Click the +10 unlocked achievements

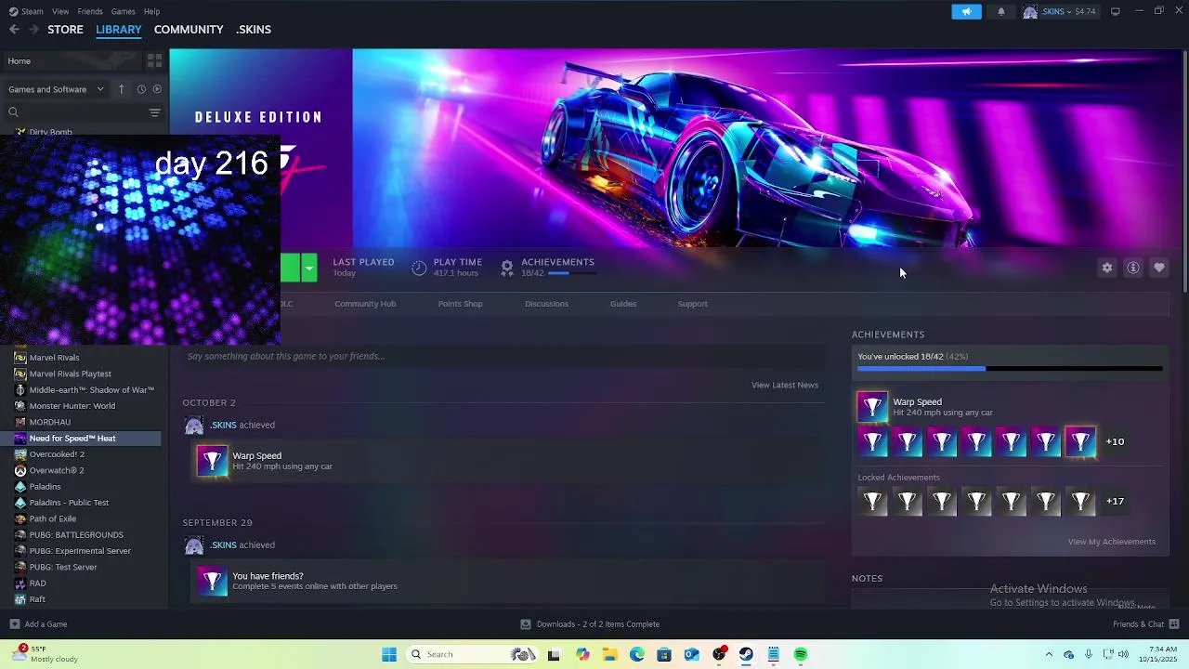1115,441
